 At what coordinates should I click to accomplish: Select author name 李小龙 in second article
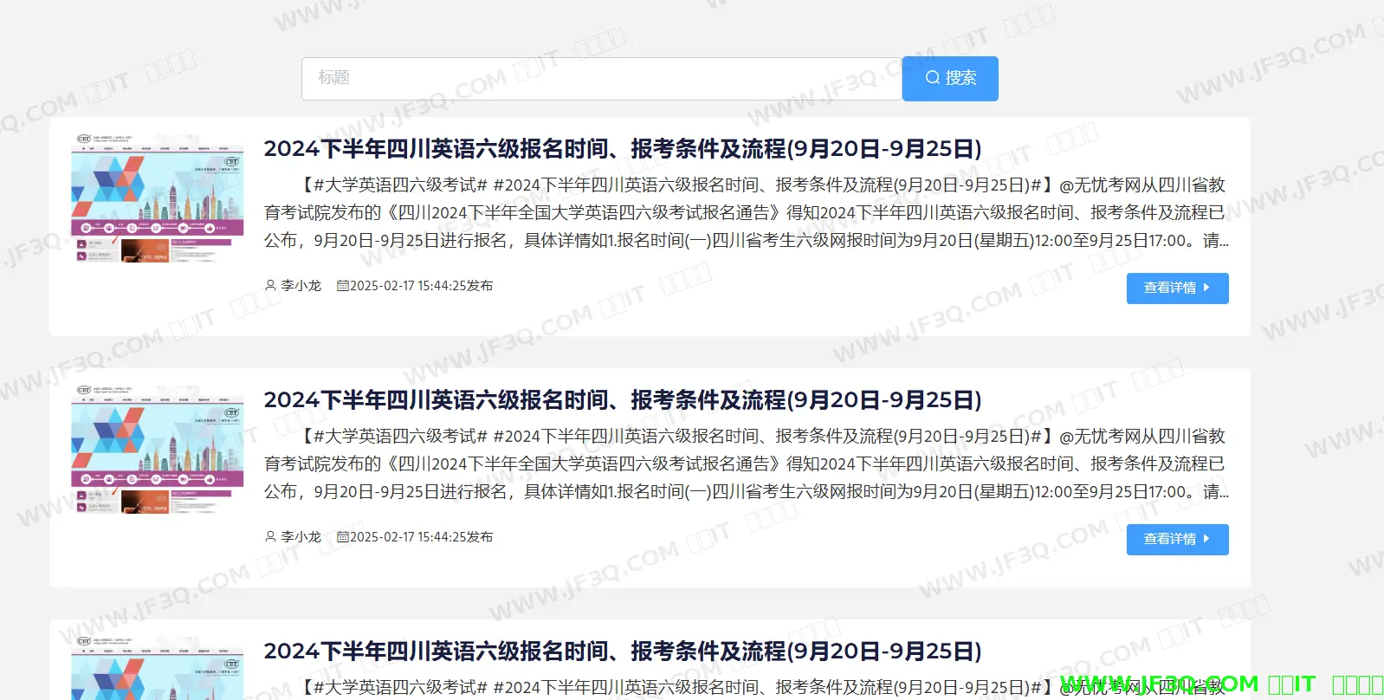(x=301, y=537)
